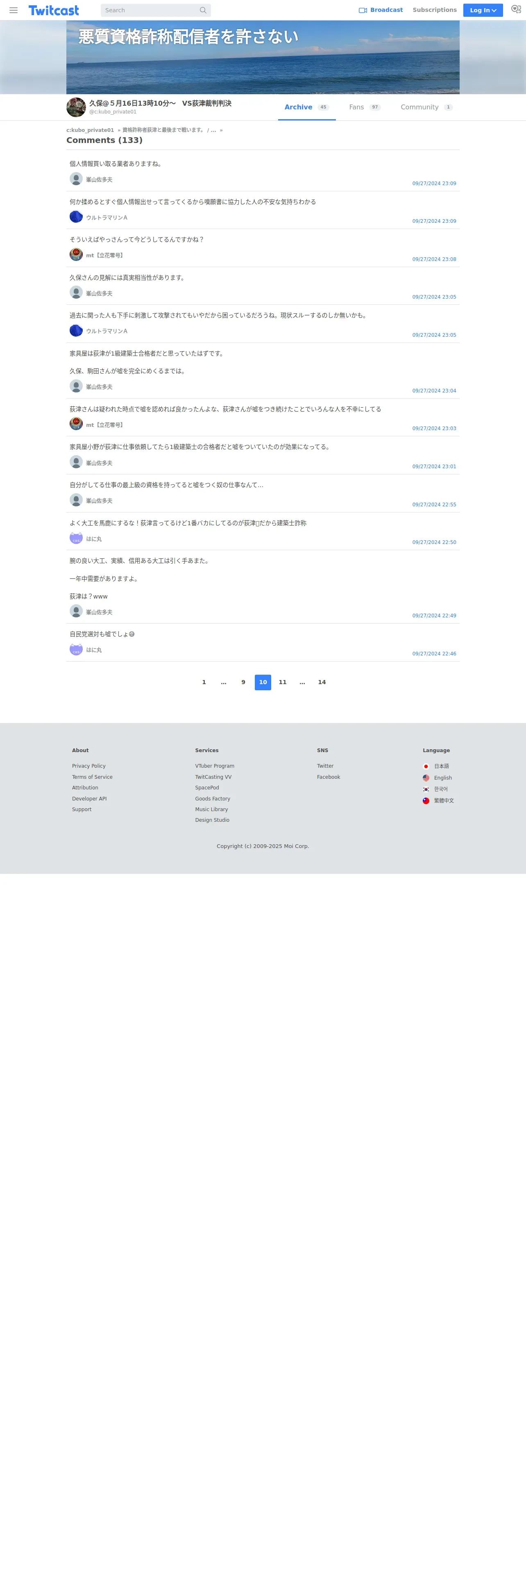This screenshot has height=1578, width=526.
Task: Click the ocean banner image
Action: point(263,57)
